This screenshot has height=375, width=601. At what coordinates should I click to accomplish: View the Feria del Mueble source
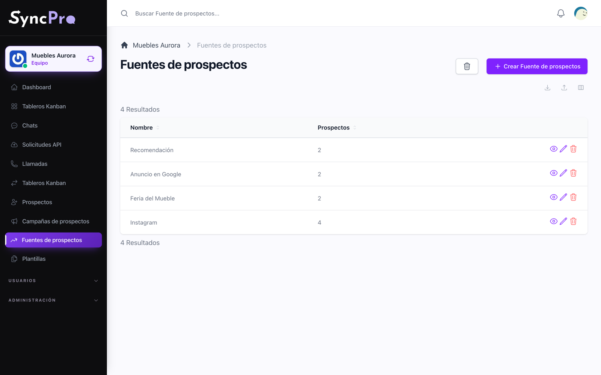554,197
